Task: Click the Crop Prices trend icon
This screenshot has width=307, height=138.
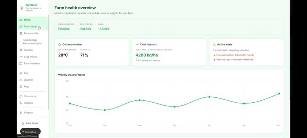Action: (x=21, y=57)
